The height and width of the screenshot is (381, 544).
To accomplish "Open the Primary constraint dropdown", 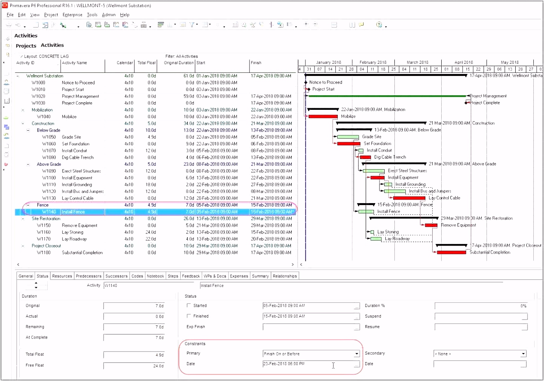I will (357, 354).
